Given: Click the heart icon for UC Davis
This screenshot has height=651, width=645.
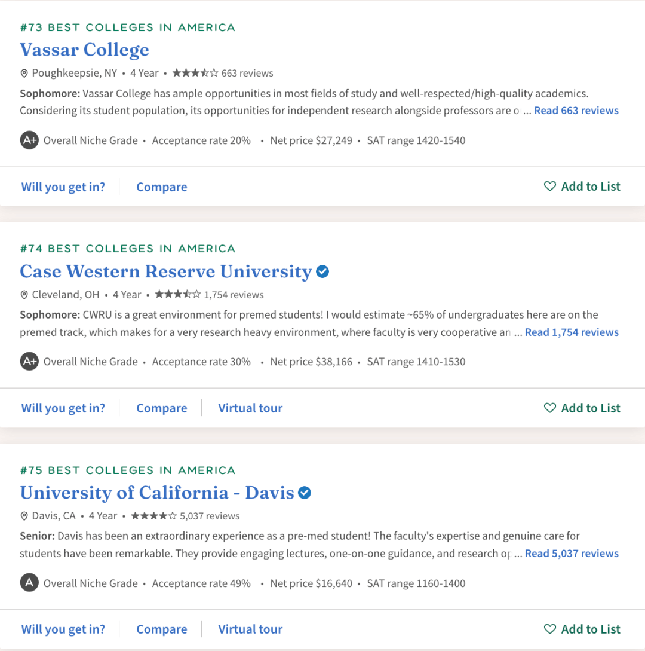Looking at the screenshot, I should pos(549,629).
